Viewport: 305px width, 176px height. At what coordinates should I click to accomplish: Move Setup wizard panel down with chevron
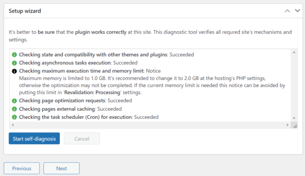click(x=298, y=11)
